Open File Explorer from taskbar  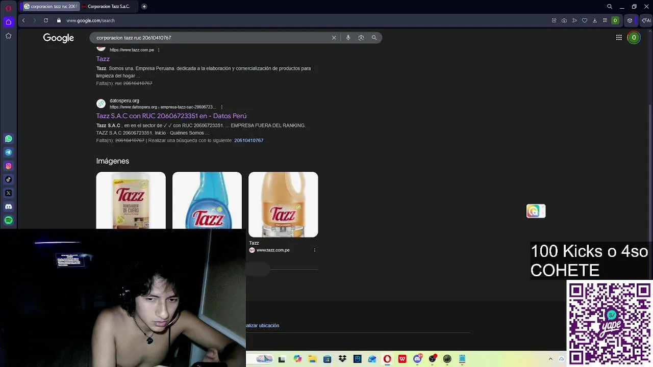(312, 359)
